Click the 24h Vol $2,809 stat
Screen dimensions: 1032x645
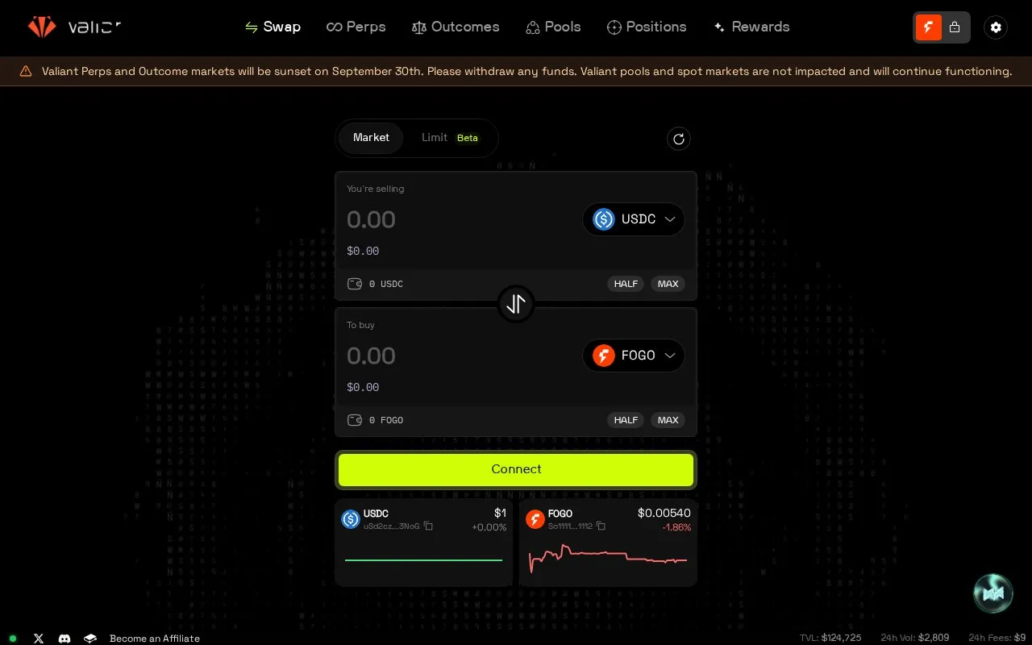pos(915,638)
